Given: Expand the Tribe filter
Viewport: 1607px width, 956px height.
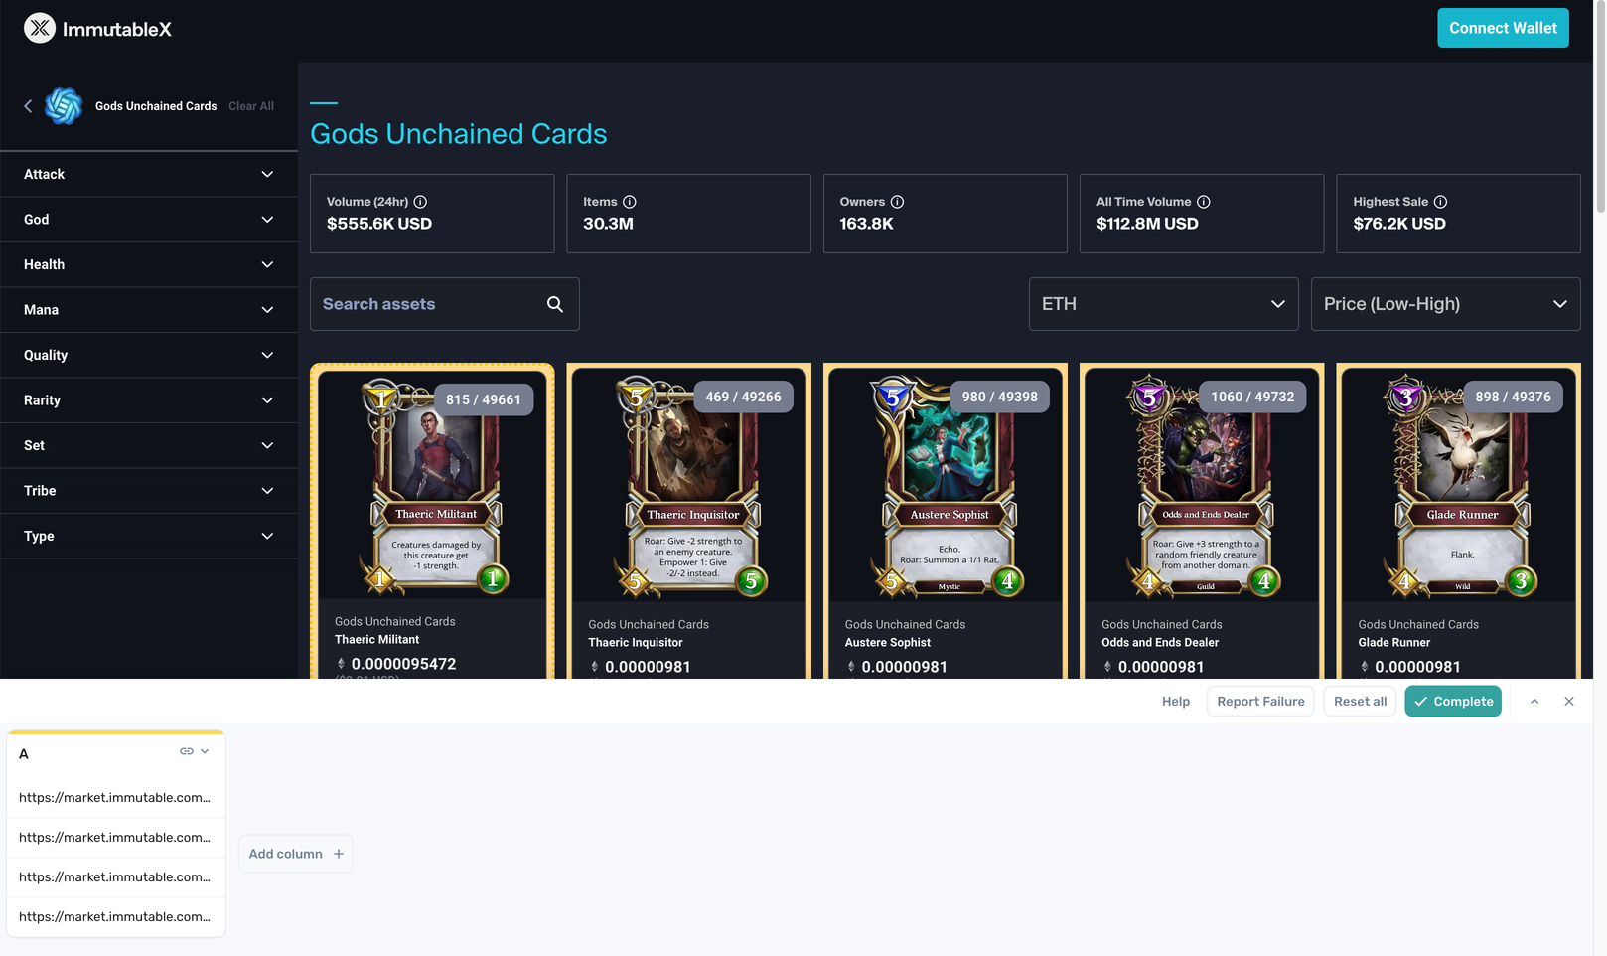Looking at the screenshot, I should tap(149, 491).
